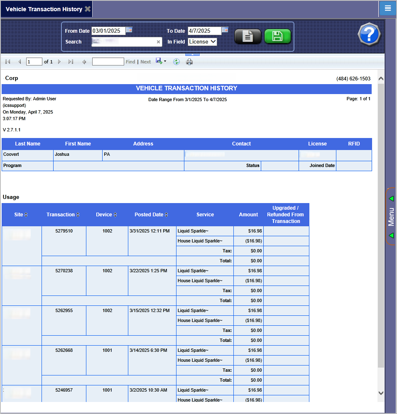
Task: Open the hamburger menu at top right
Action: (387, 8)
